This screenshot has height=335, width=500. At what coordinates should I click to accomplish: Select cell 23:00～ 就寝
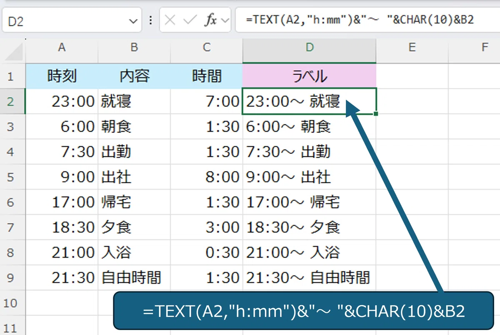(x=309, y=101)
